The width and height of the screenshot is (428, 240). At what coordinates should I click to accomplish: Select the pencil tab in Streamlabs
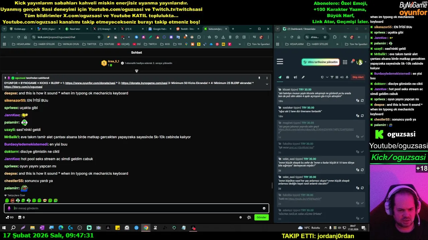point(303,77)
